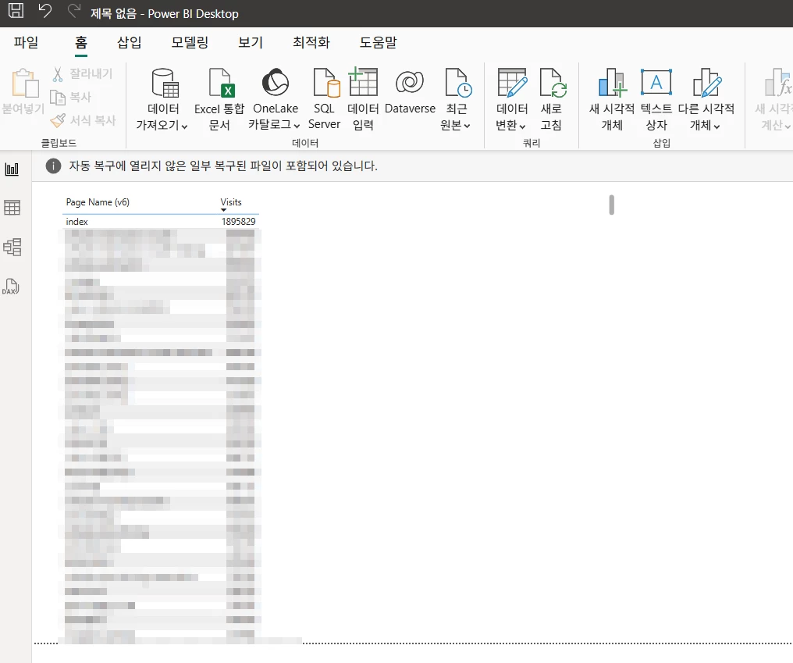Viewport: 793px width, 663px height.
Task: Open Excel 통합 문서 data source
Action: (x=219, y=100)
